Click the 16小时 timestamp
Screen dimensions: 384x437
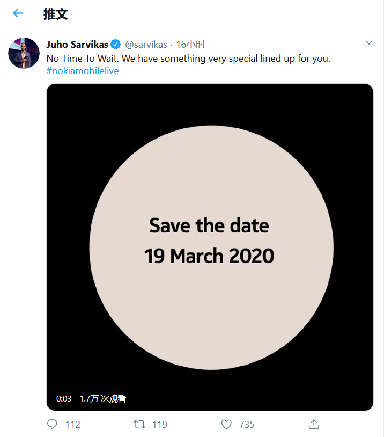pyautogui.click(x=191, y=45)
